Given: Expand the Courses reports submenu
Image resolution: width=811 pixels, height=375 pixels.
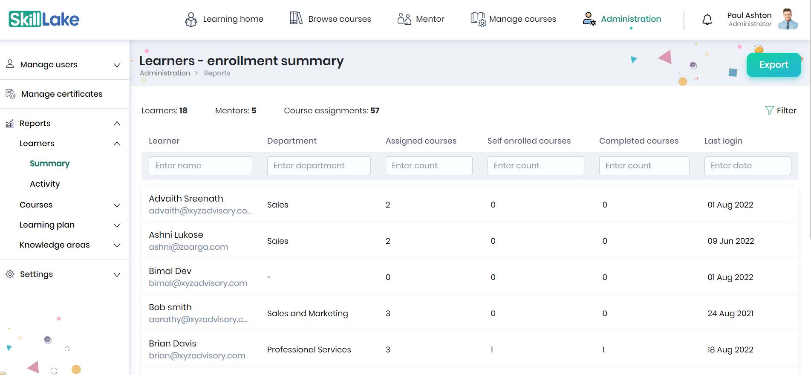Looking at the screenshot, I should (117, 205).
